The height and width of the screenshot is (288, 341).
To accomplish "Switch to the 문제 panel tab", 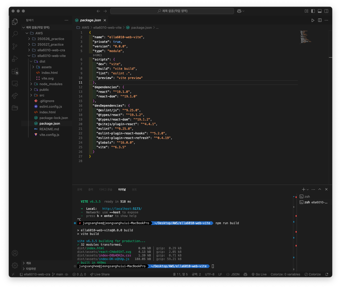I will pos(80,190).
